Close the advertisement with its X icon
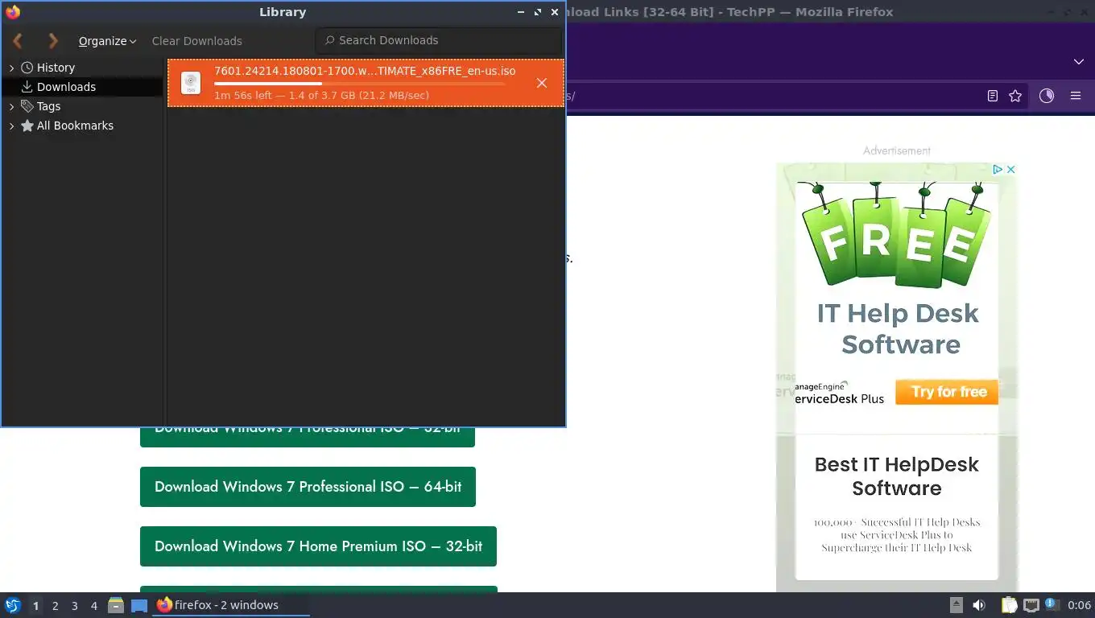The height and width of the screenshot is (618, 1095). 1011,169
